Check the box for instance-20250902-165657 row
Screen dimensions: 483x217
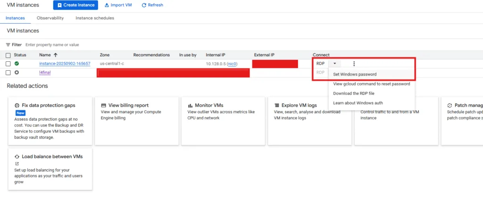[8, 64]
